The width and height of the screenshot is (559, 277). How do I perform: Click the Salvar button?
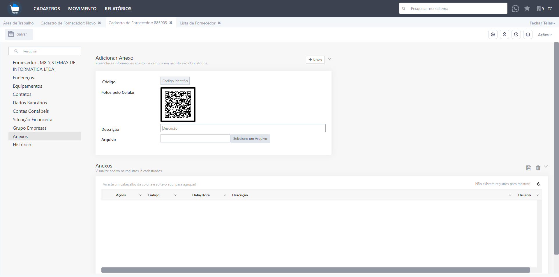tap(19, 34)
